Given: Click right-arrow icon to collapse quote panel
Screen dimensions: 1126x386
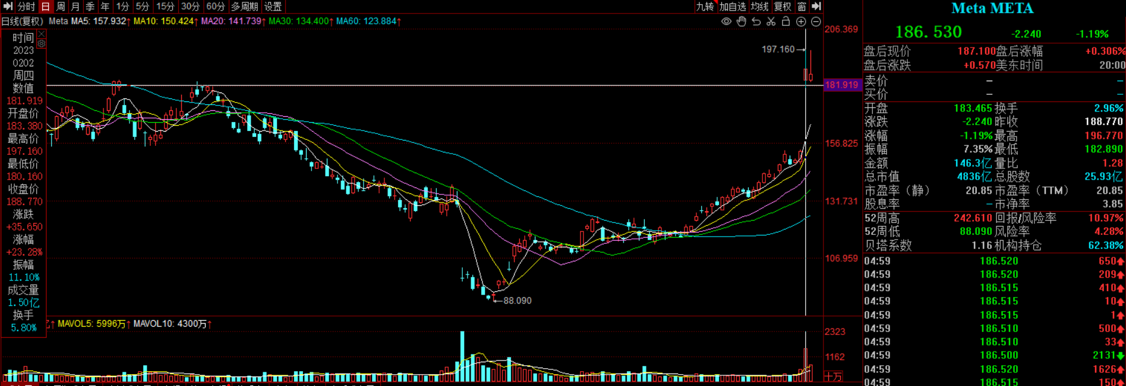Looking at the screenshot, I should (x=816, y=7).
